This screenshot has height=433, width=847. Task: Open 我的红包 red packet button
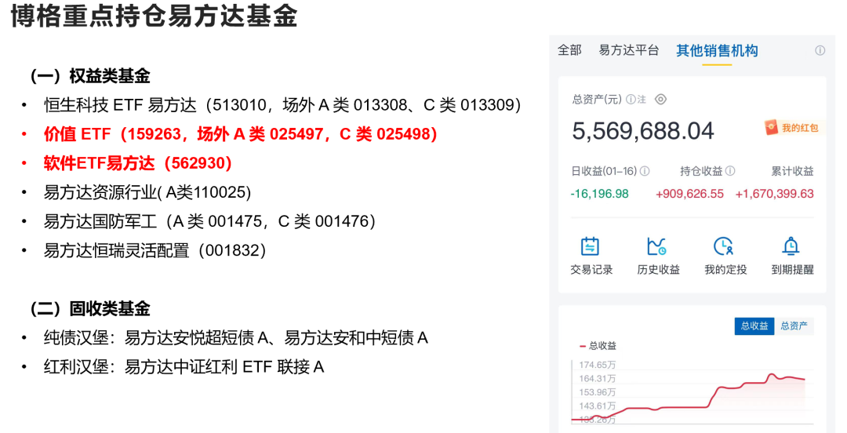(x=792, y=128)
